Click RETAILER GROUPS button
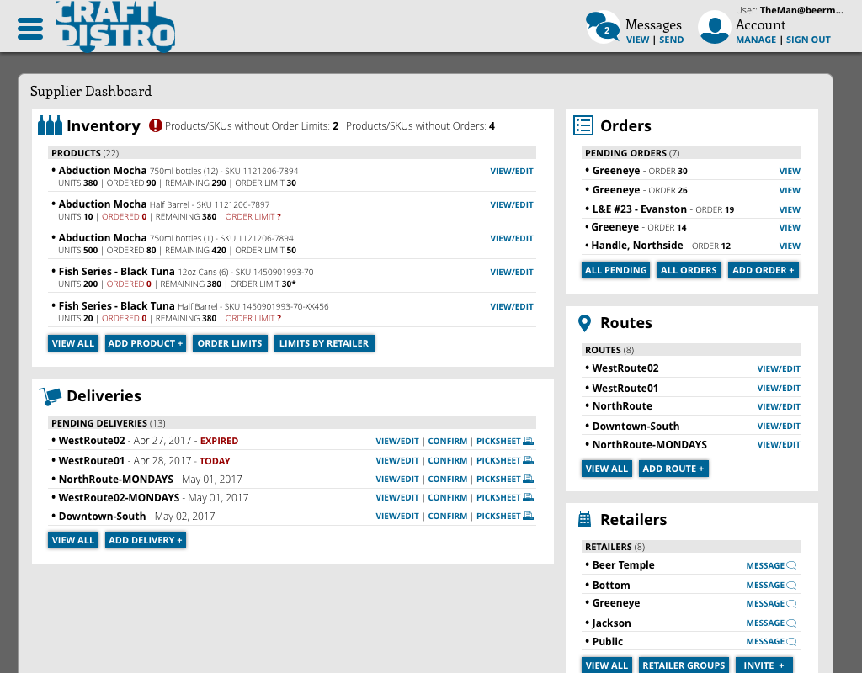The width and height of the screenshot is (862, 673). click(684, 665)
